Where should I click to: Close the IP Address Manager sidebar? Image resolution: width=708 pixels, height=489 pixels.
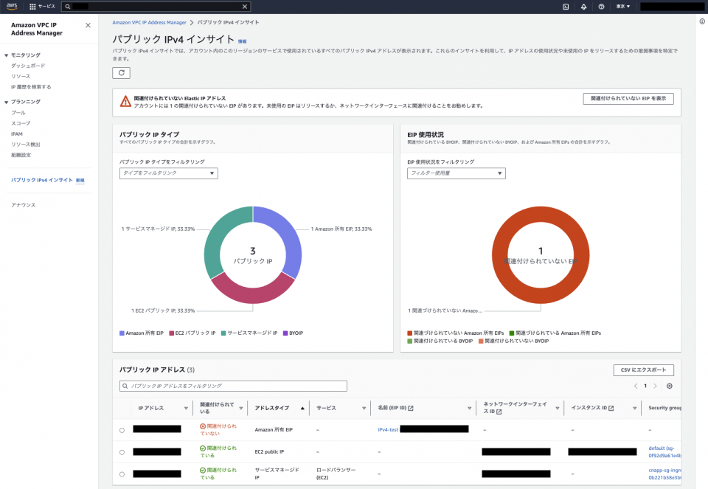tap(88, 25)
